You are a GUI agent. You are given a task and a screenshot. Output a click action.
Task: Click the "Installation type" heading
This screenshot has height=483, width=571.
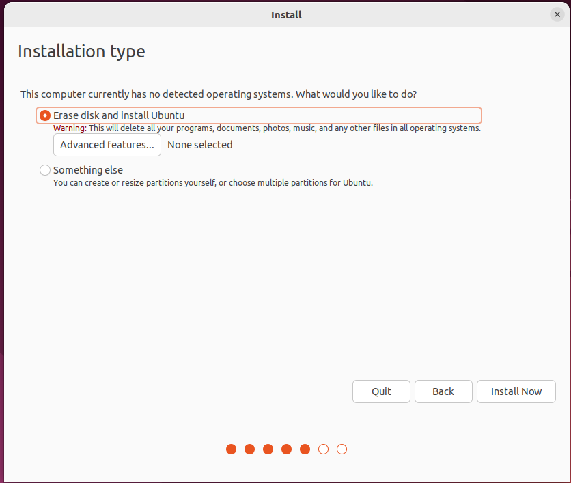click(81, 52)
